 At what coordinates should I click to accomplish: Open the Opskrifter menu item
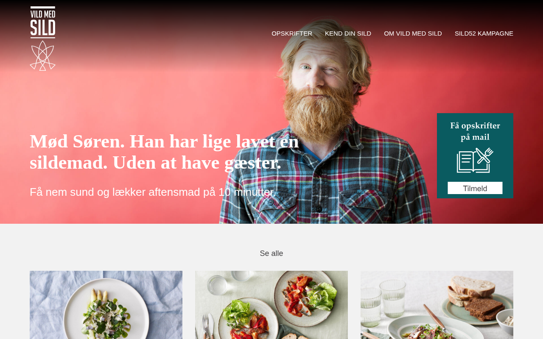pyautogui.click(x=292, y=33)
